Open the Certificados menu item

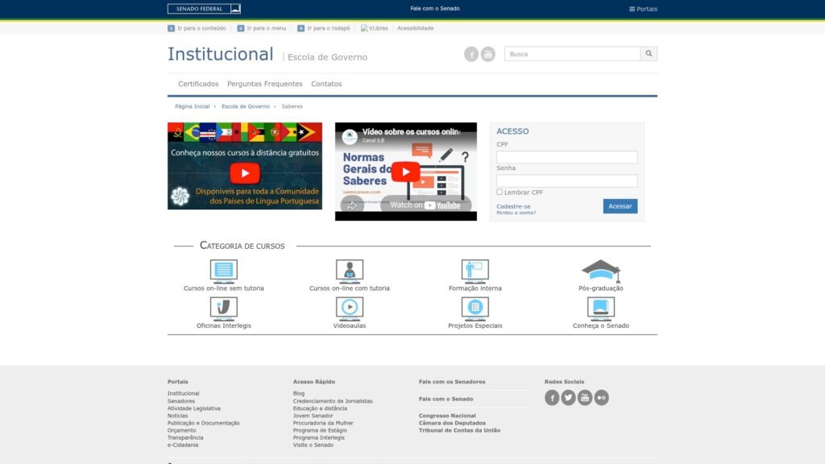click(x=198, y=84)
